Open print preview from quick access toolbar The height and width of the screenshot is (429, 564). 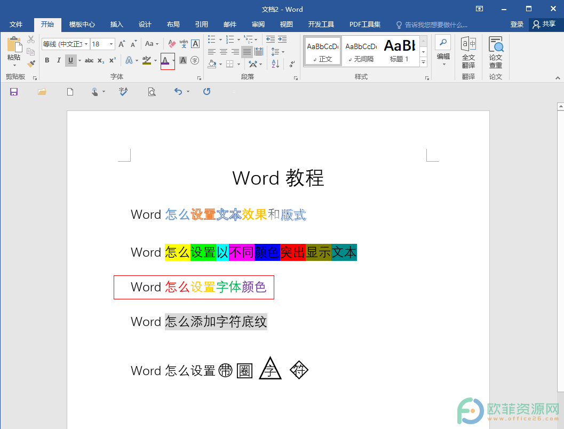click(x=152, y=92)
